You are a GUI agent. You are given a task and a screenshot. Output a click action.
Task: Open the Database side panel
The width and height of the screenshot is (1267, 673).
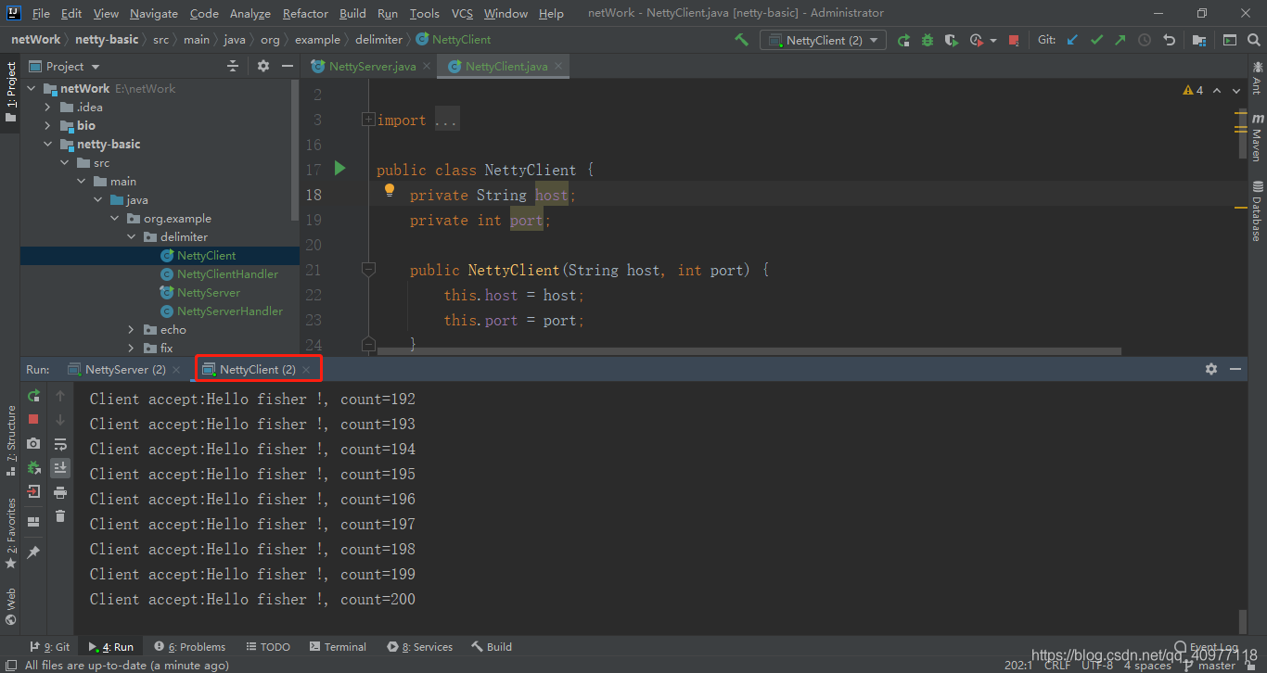1257,210
